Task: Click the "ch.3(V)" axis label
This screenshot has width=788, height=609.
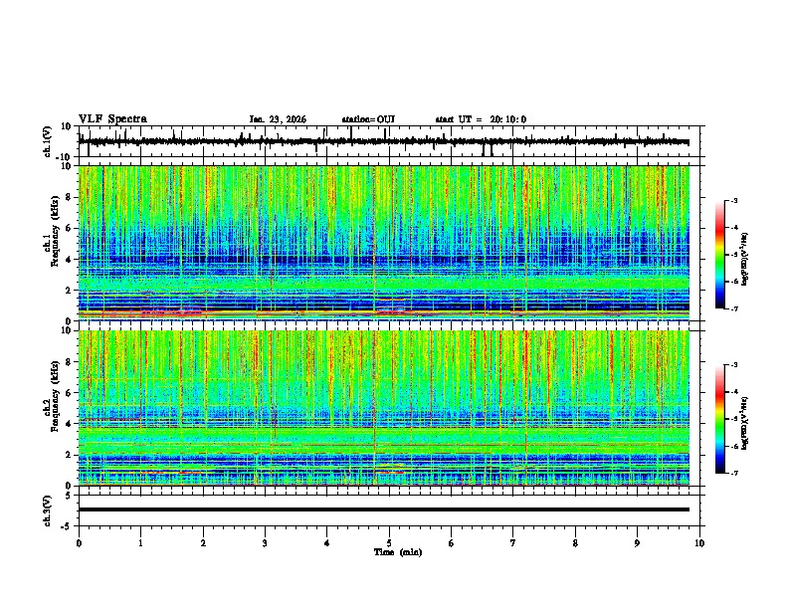Action: click(48, 510)
